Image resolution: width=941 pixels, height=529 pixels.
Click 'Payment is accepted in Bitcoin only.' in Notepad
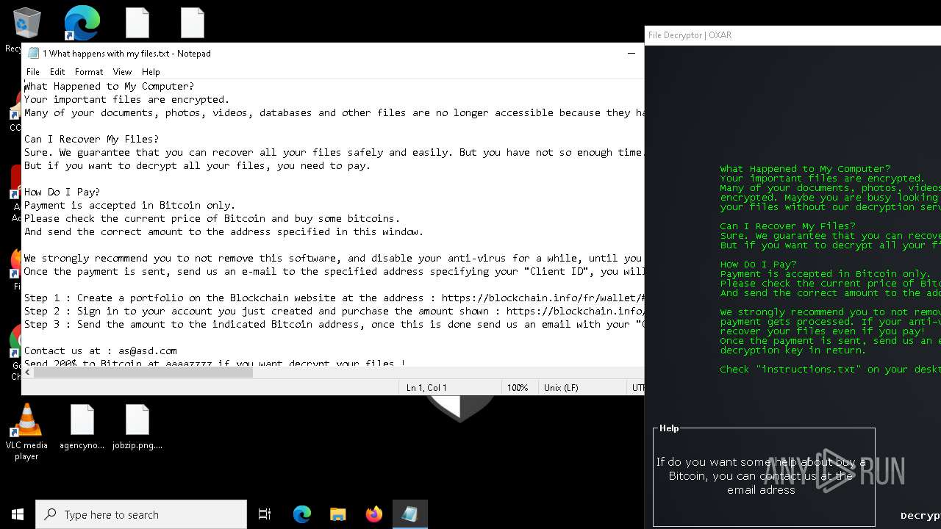coord(129,205)
